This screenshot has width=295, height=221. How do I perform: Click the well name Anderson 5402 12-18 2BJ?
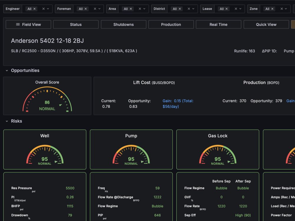tap(47, 41)
